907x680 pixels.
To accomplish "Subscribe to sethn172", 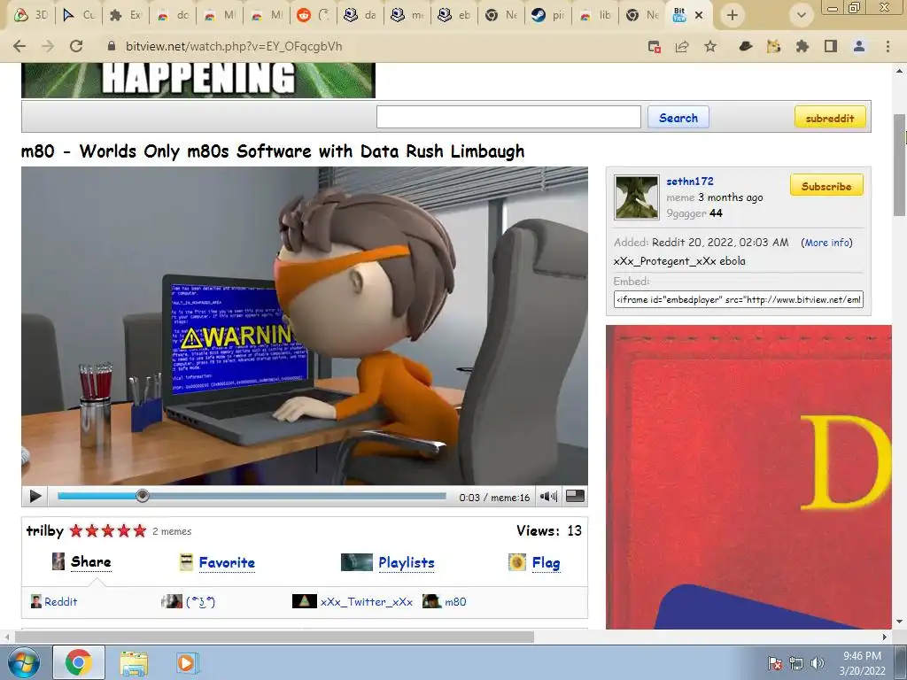I will point(826,186).
